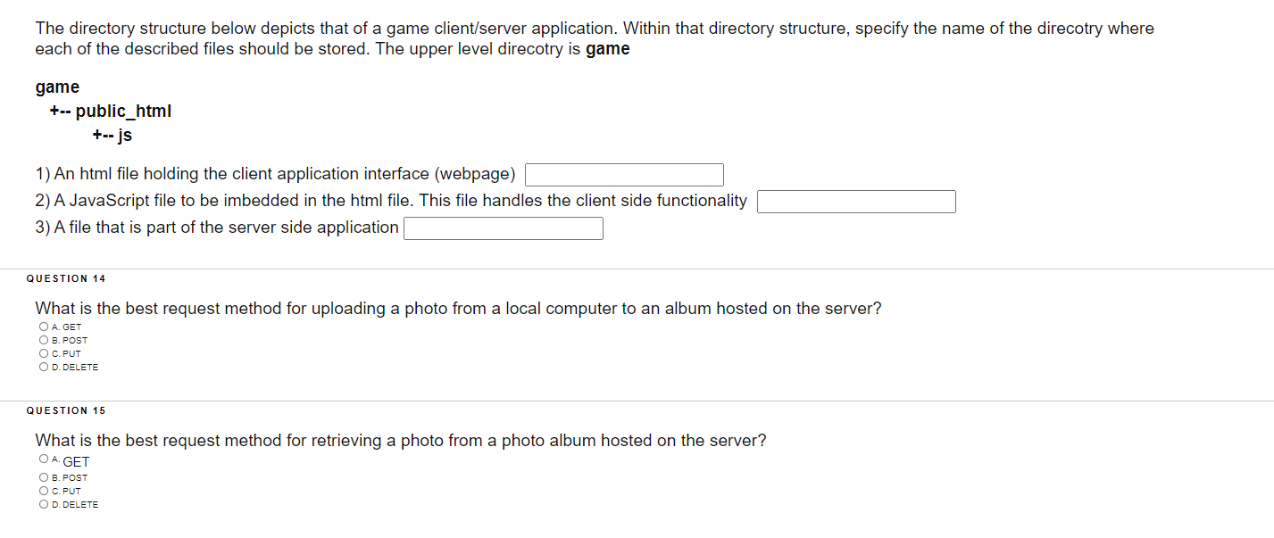This screenshot has height=538, width=1274.
Task: Click the answer box for the server side file
Action: [504, 228]
